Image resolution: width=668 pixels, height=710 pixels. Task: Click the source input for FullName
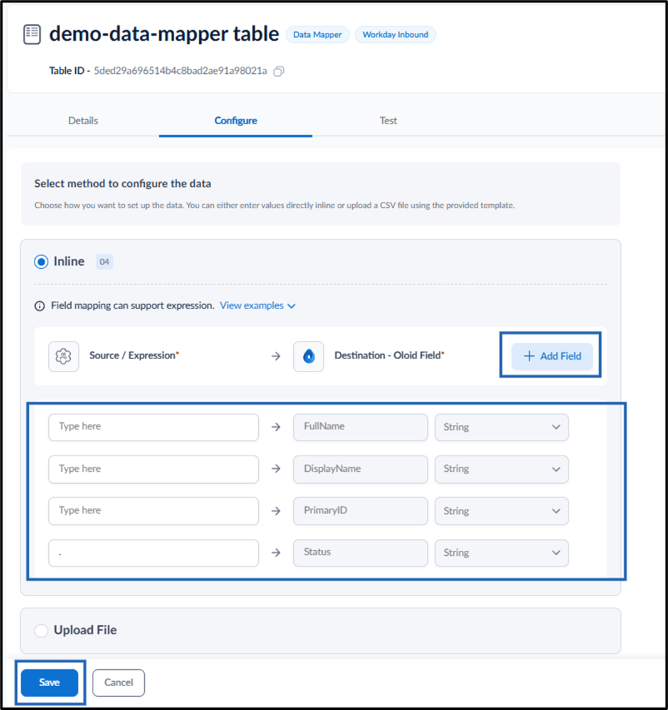click(154, 427)
